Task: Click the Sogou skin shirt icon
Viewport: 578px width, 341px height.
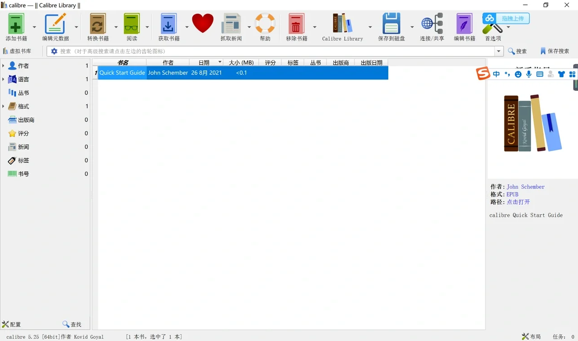Action: pos(561,74)
